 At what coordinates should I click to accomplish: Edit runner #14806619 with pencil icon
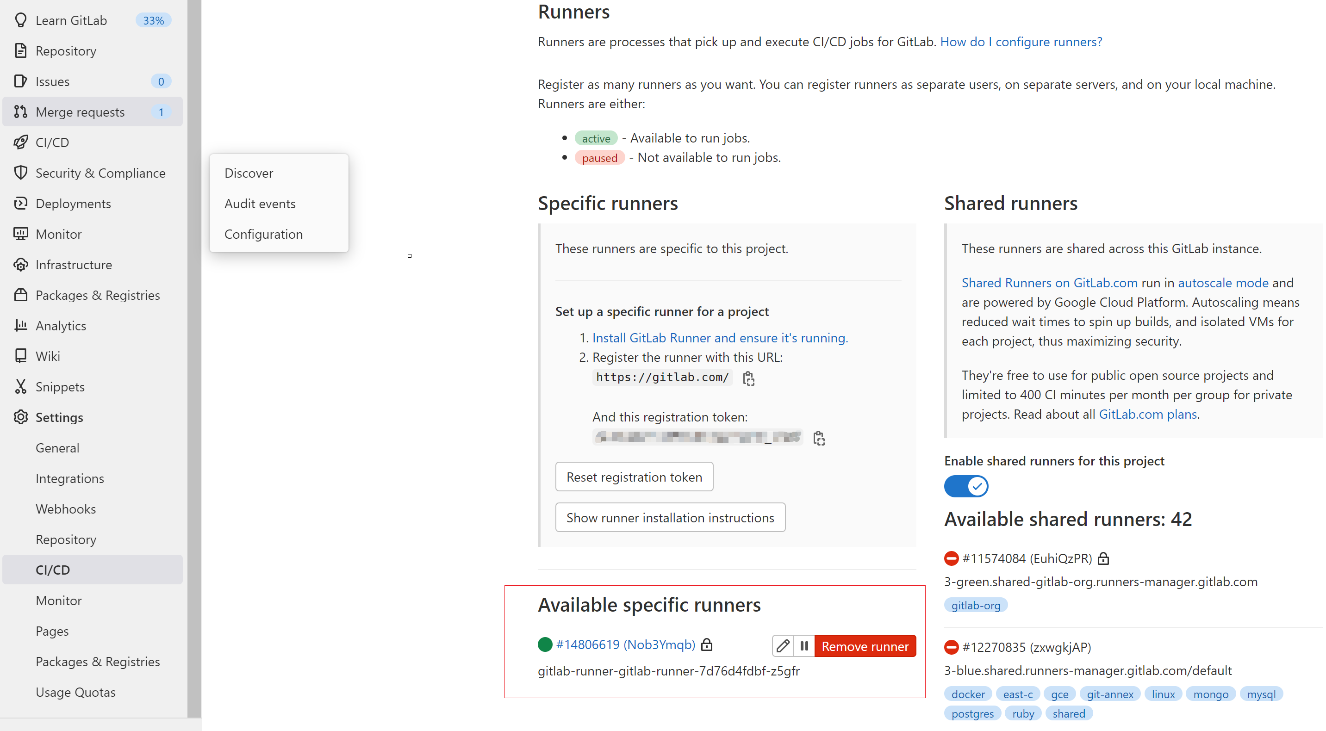tap(783, 645)
